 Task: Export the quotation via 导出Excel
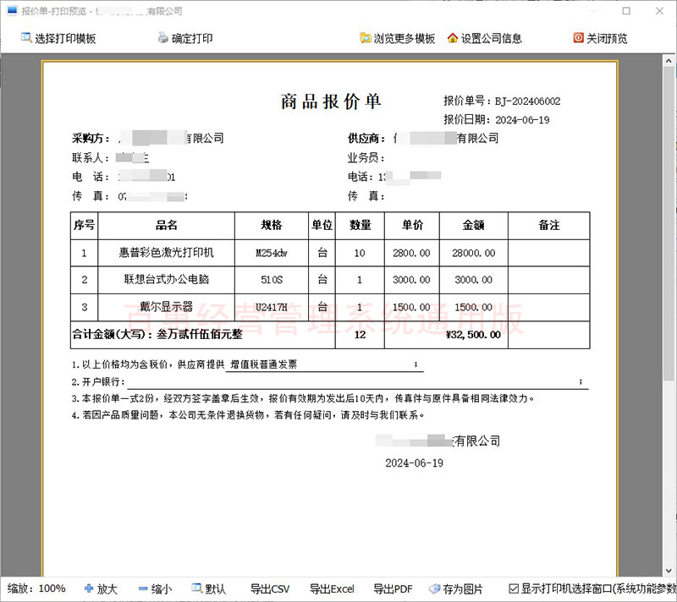tap(332, 588)
